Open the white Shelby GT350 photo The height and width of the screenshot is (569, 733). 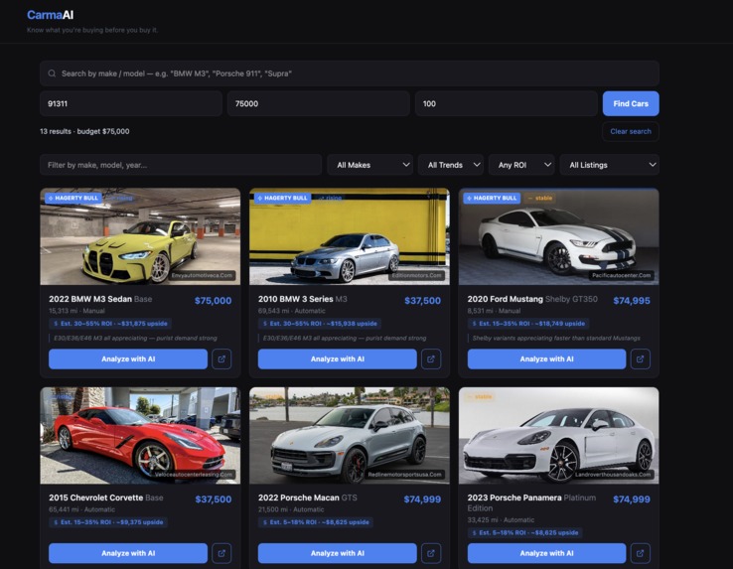[558, 236]
